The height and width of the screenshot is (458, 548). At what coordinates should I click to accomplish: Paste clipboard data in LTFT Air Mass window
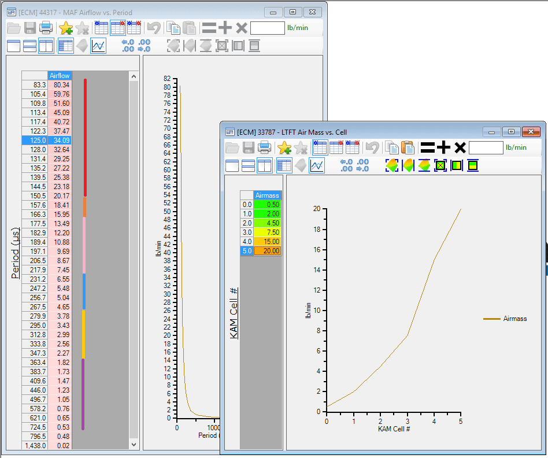408,147
